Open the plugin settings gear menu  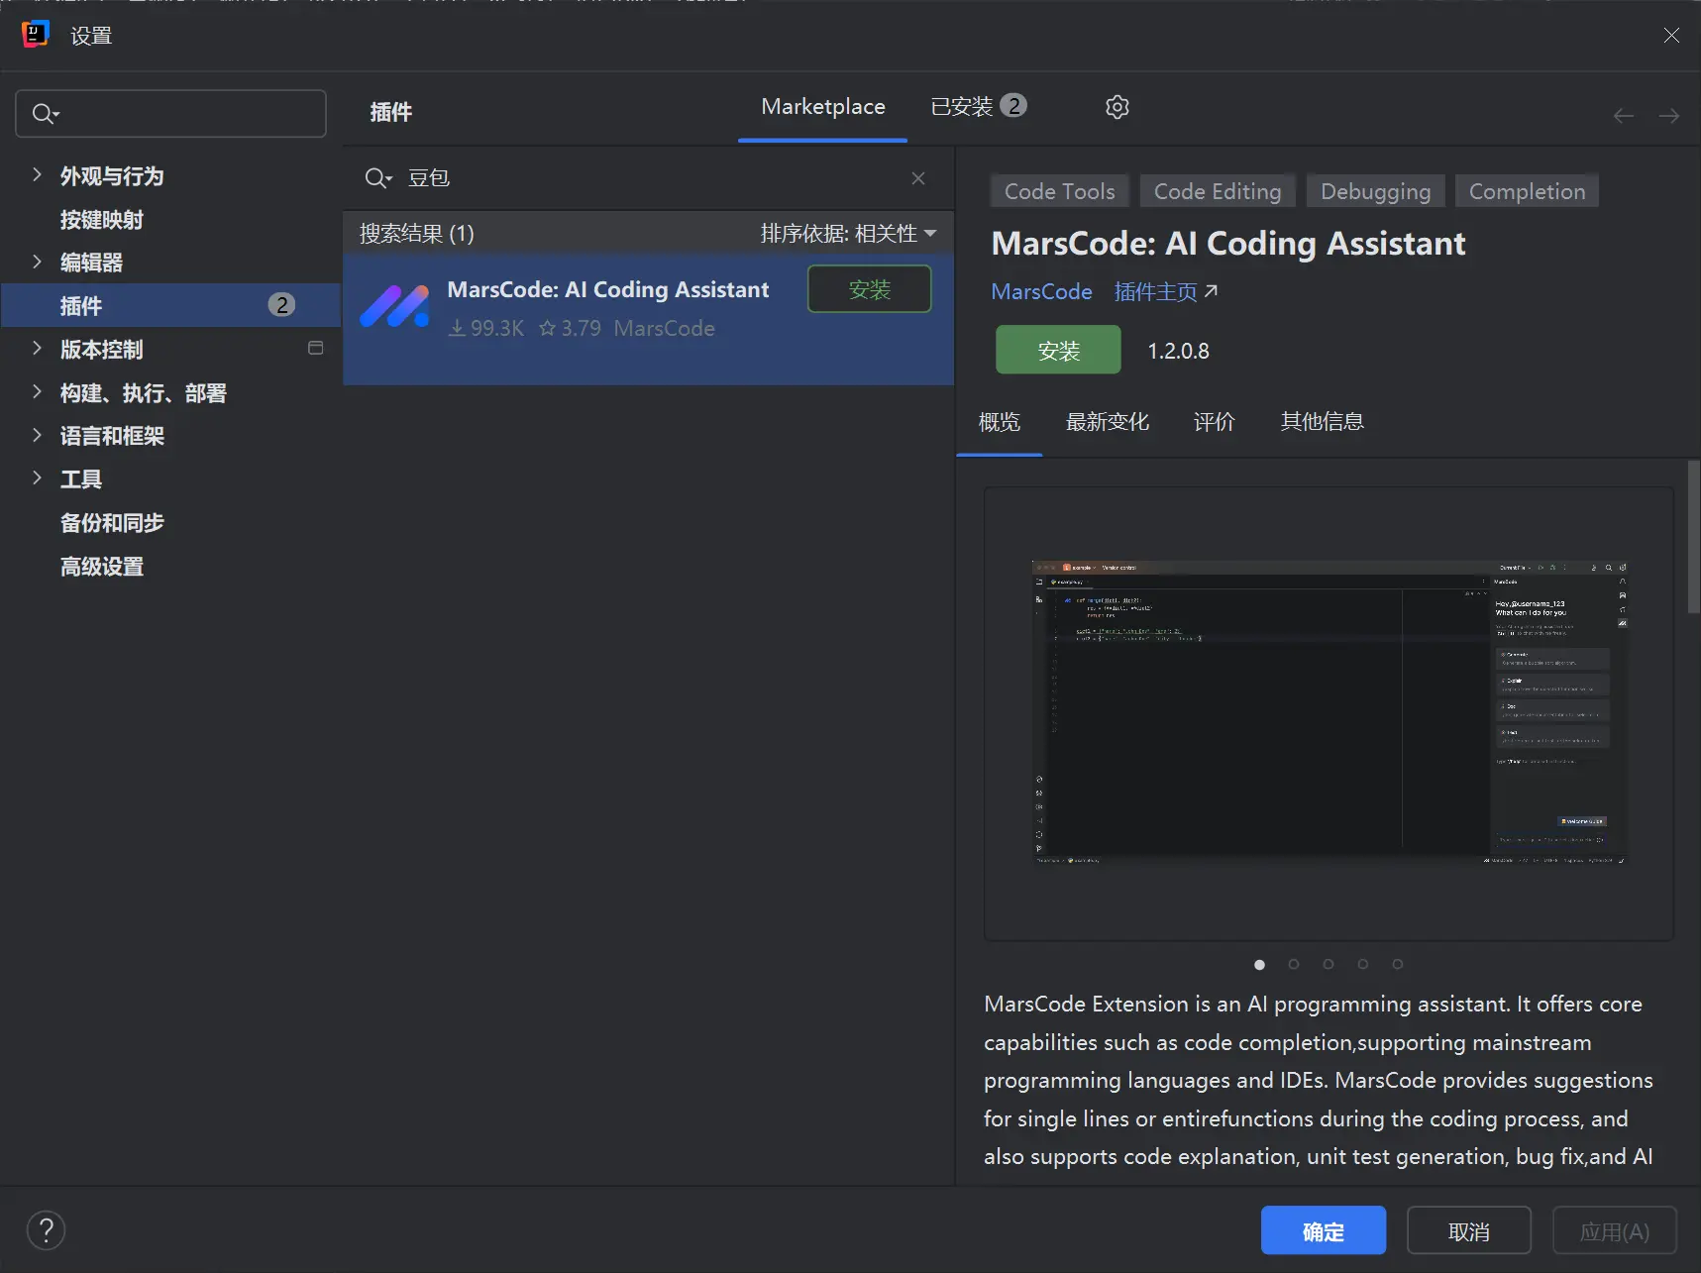(x=1117, y=107)
